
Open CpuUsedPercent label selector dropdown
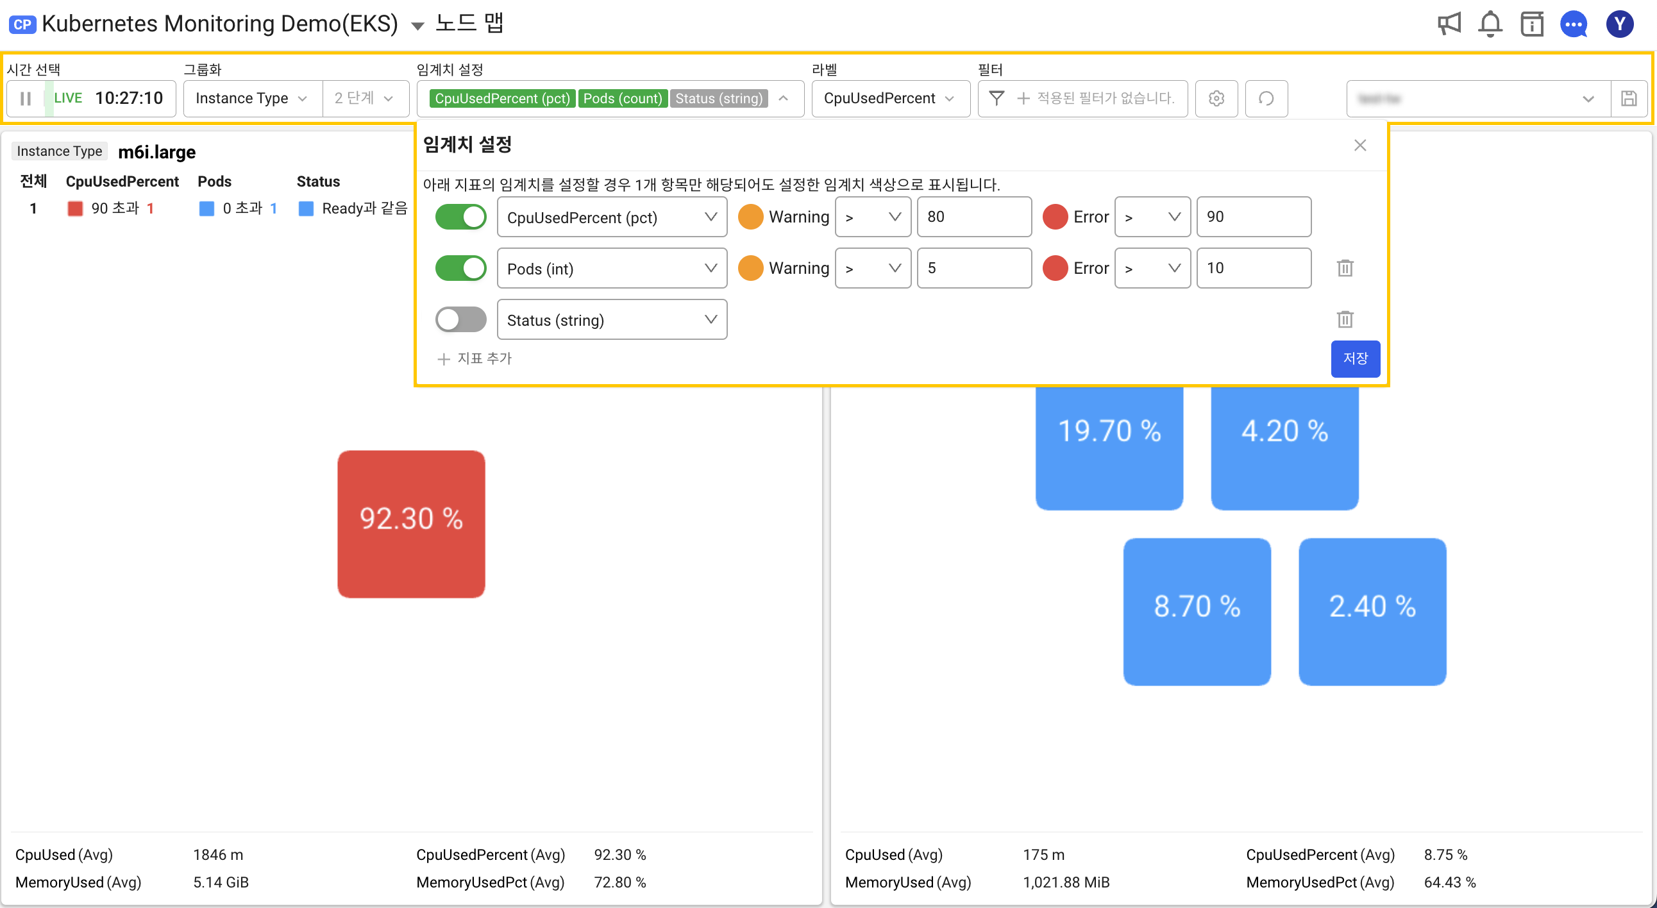890,99
